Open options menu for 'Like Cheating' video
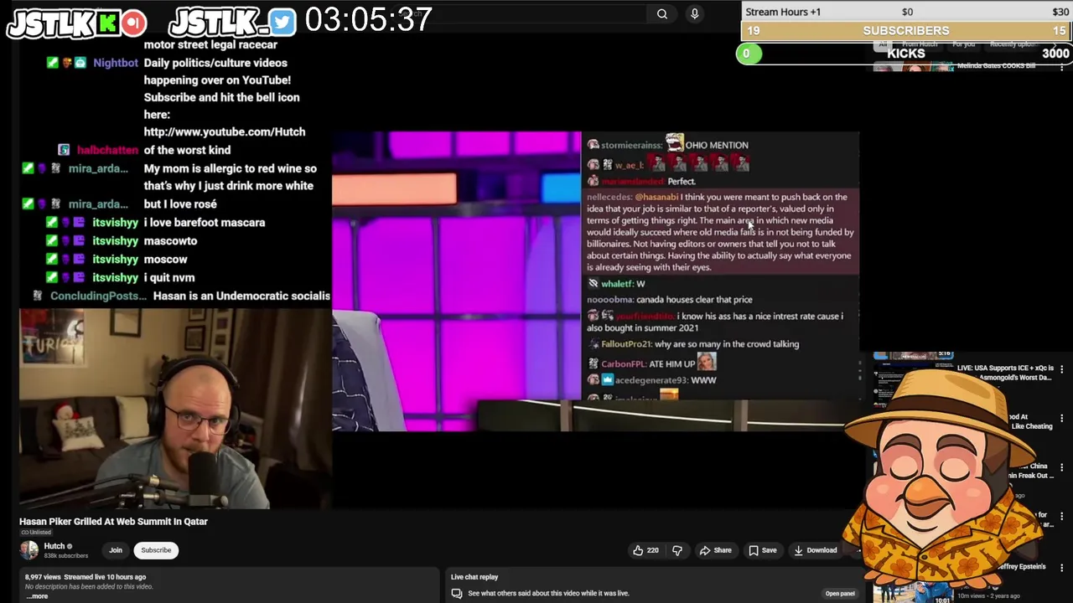Image resolution: width=1073 pixels, height=603 pixels. pos(1062,419)
